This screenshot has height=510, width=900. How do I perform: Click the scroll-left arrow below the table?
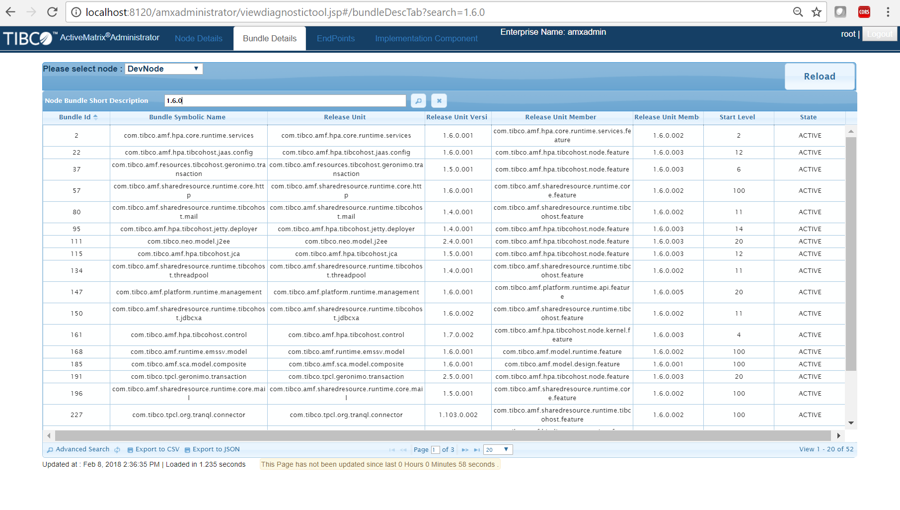pyautogui.click(x=49, y=436)
